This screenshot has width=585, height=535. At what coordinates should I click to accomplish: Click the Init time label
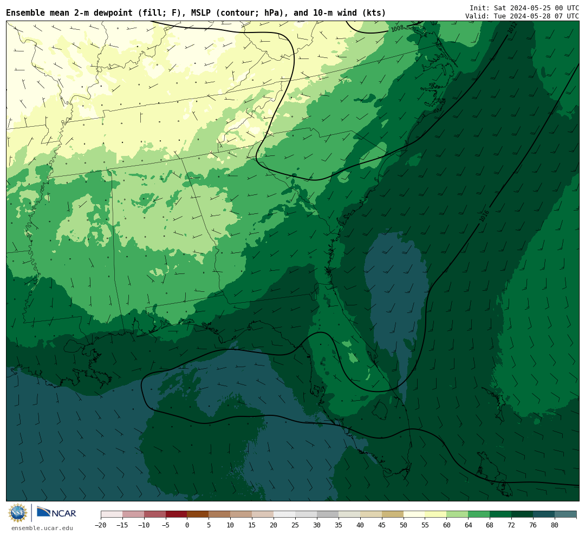click(x=524, y=8)
